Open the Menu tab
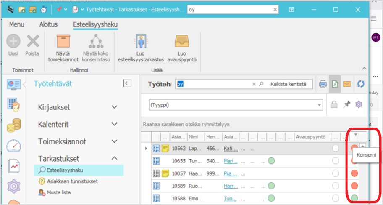Image resolution: width=383 pixels, height=205 pixels. click(x=17, y=24)
